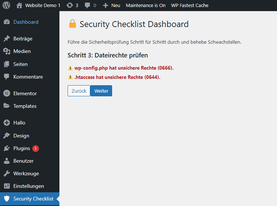
Task: Go to the Dashboard menu item
Action: pos(26,22)
